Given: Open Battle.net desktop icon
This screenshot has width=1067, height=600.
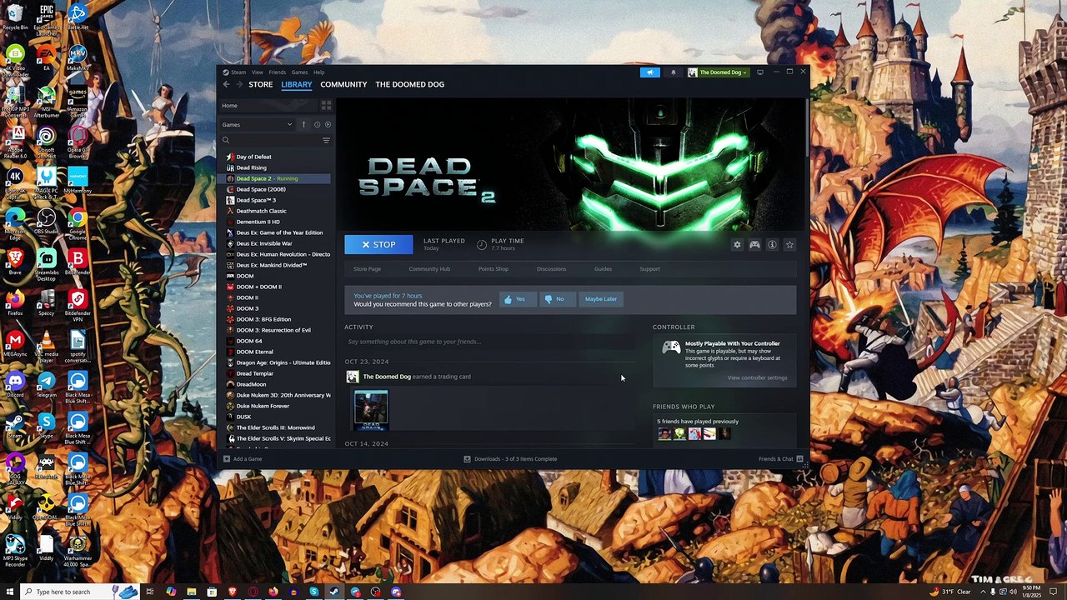Looking at the screenshot, I should (x=78, y=15).
